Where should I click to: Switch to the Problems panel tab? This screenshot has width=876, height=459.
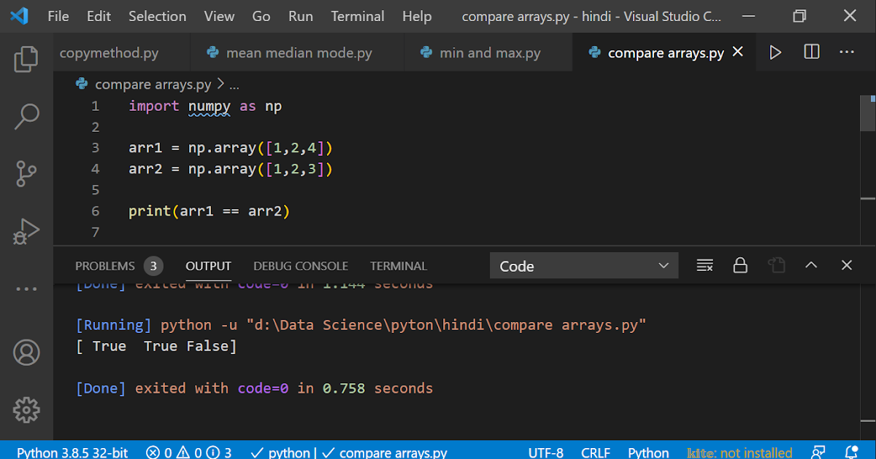pyautogui.click(x=118, y=266)
